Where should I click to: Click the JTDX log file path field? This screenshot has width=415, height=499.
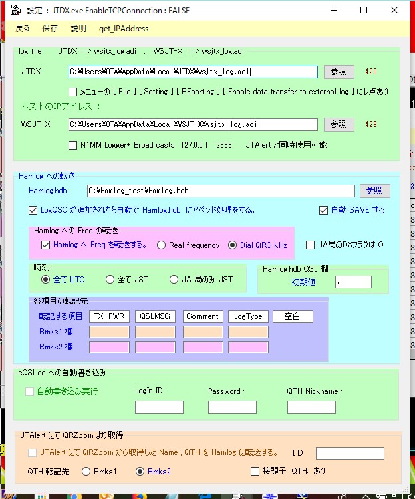click(193, 72)
